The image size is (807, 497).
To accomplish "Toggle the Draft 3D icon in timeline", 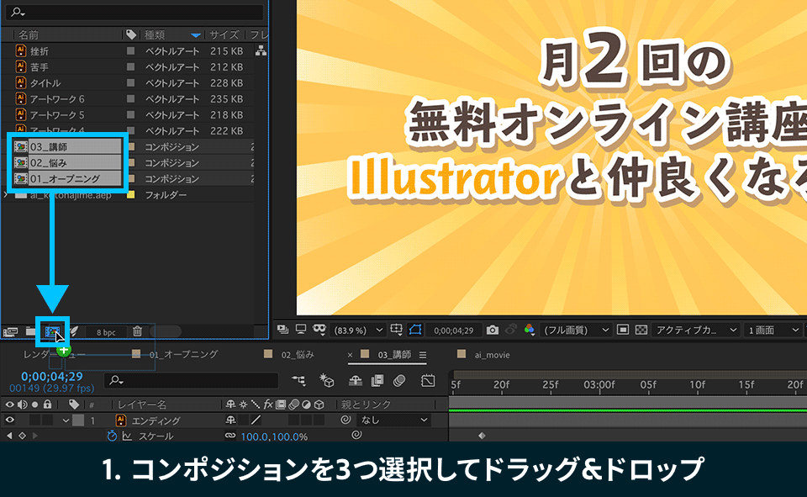I will [x=327, y=381].
